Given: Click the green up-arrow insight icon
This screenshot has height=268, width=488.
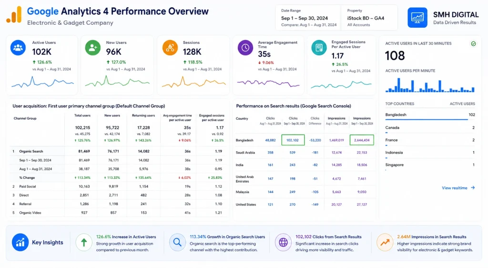Looking at the screenshot, I should point(84,242).
